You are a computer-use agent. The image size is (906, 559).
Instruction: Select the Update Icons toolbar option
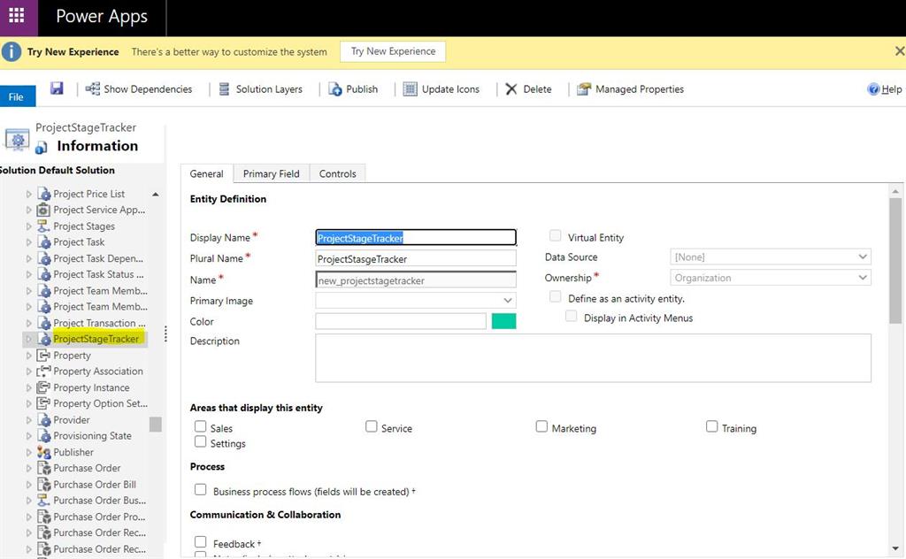click(441, 88)
